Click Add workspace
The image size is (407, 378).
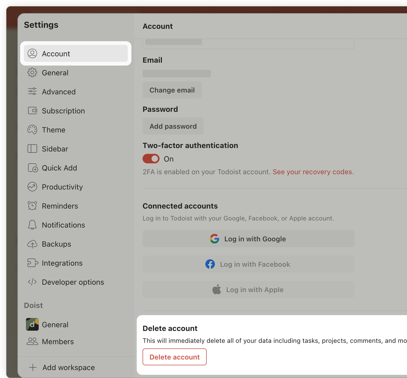tap(68, 367)
